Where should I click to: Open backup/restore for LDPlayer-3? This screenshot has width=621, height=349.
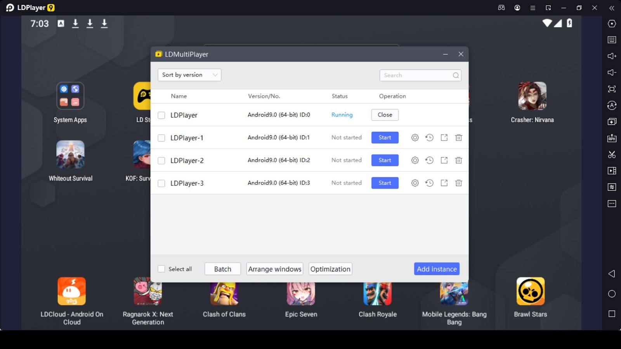pos(429,183)
